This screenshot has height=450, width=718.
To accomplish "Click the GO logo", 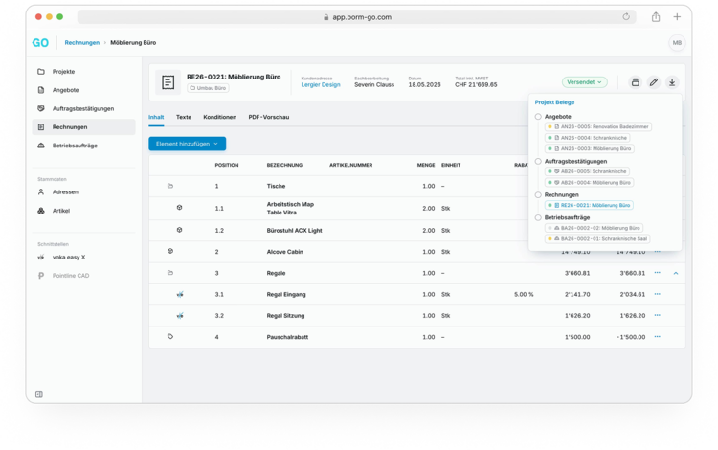I will coord(40,43).
